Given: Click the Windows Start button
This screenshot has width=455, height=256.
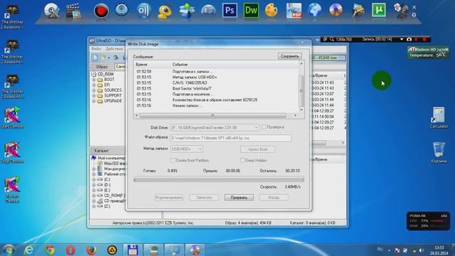Looking at the screenshot, I should (x=9, y=250).
